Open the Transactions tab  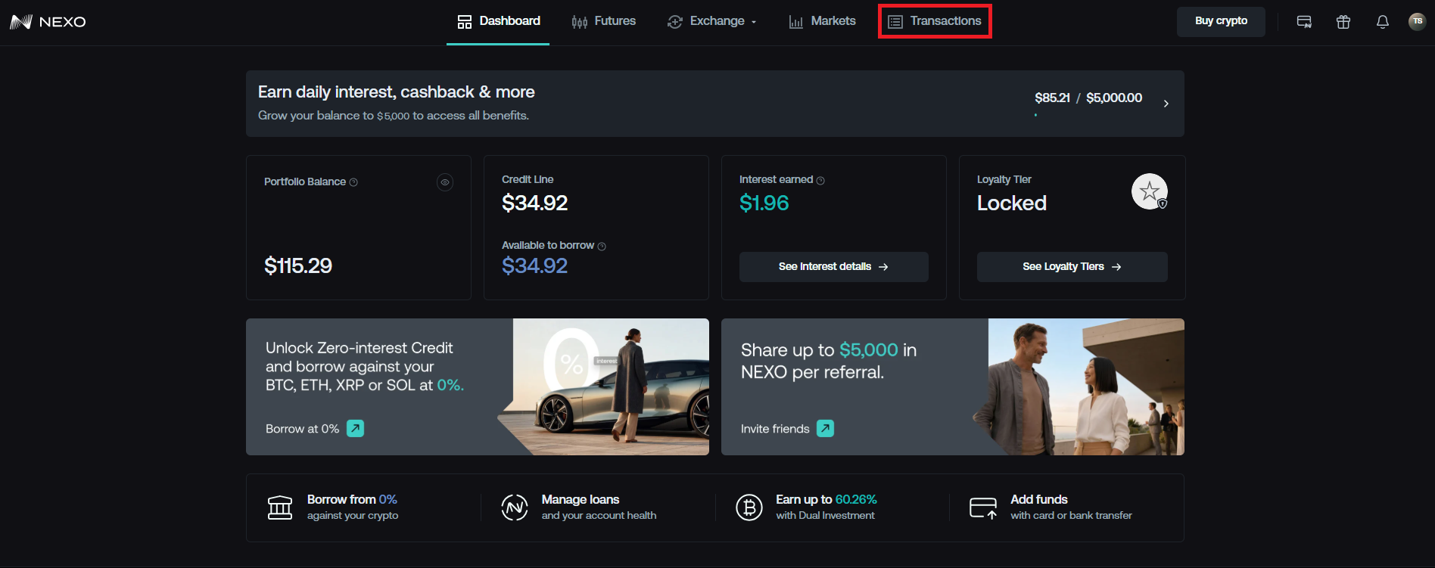point(935,21)
